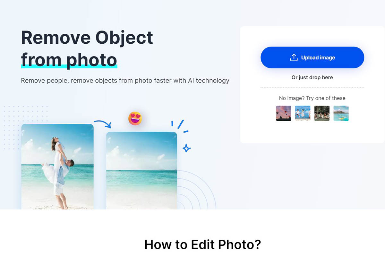Select the ocean island kayak sample image
This screenshot has height=257, width=385.
[341, 113]
